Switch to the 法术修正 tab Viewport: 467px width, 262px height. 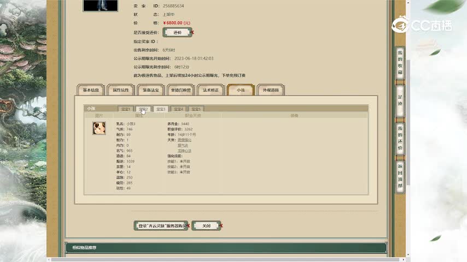[x=211, y=90]
